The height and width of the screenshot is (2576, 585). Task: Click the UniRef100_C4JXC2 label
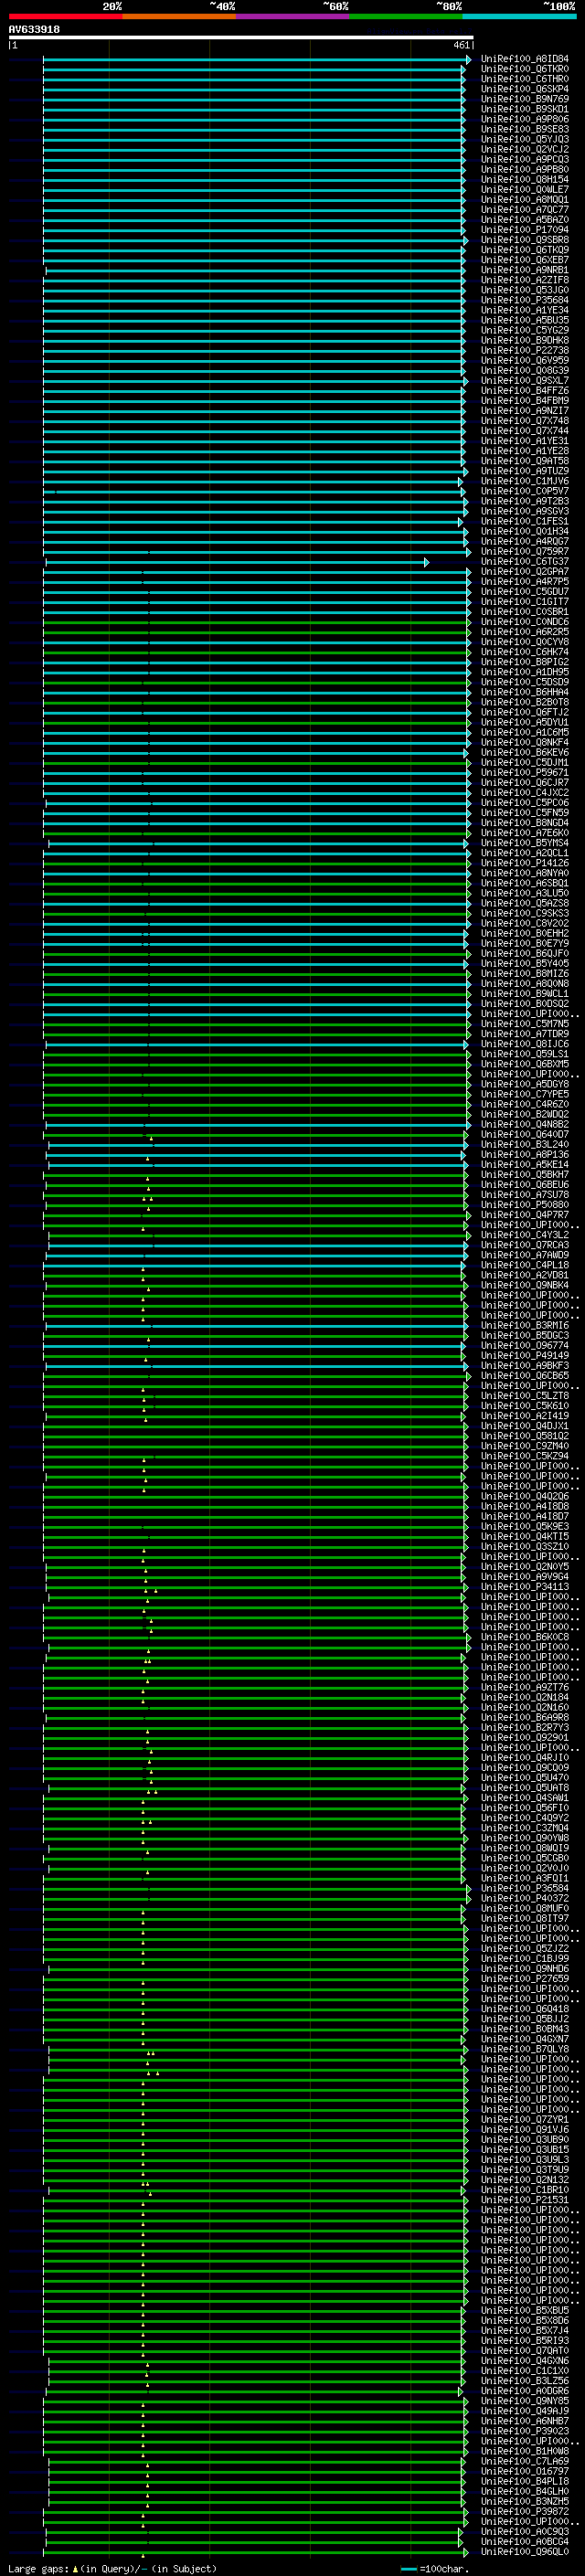525,792
